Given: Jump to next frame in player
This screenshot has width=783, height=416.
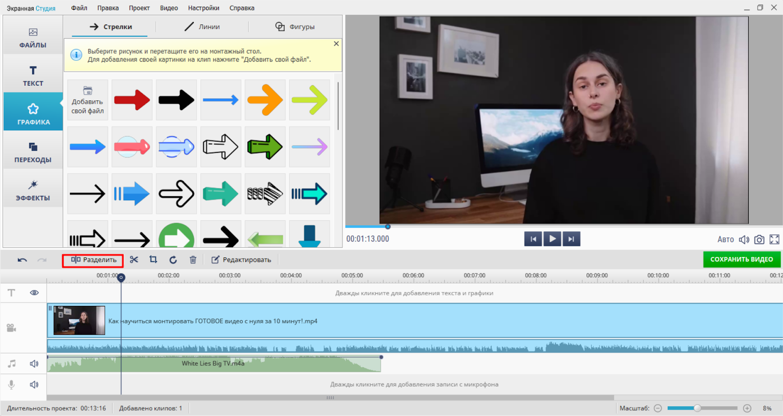Looking at the screenshot, I should pyautogui.click(x=571, y=239).
